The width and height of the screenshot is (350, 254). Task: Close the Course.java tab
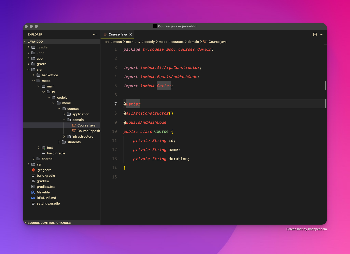pos(131,34)
